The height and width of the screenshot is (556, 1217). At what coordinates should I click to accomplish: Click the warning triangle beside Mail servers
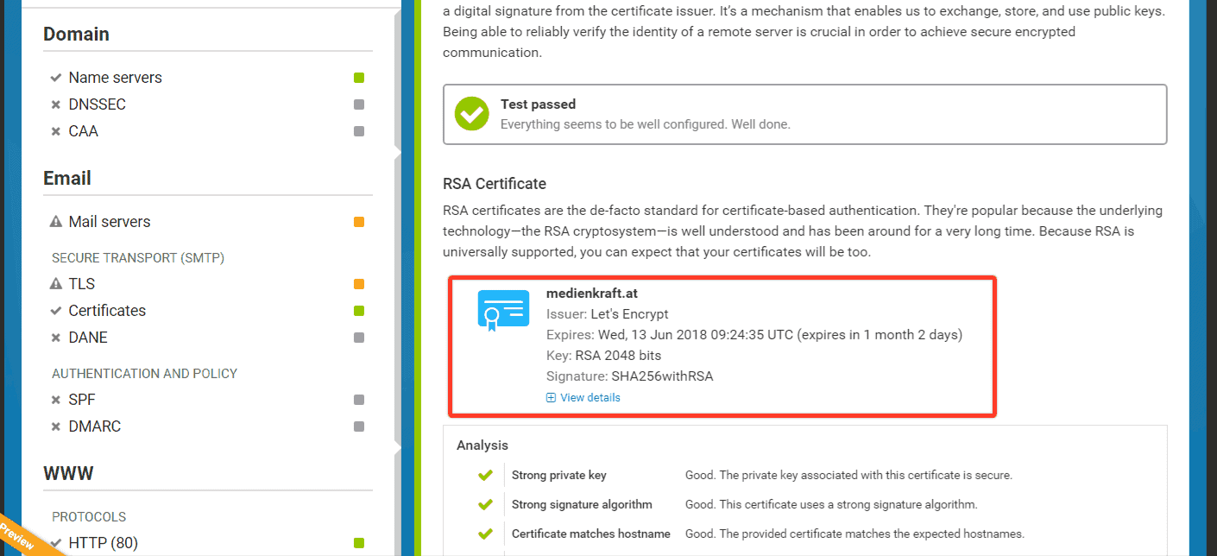[56, 222]
